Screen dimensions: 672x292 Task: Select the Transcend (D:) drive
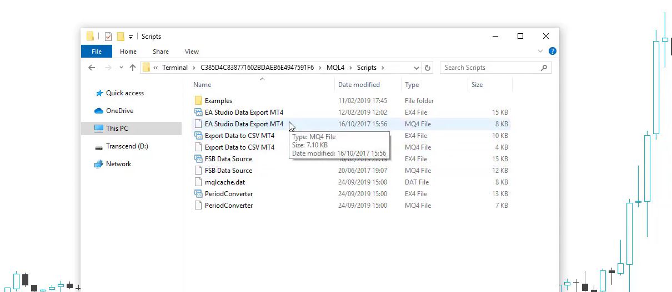point(127,146)
